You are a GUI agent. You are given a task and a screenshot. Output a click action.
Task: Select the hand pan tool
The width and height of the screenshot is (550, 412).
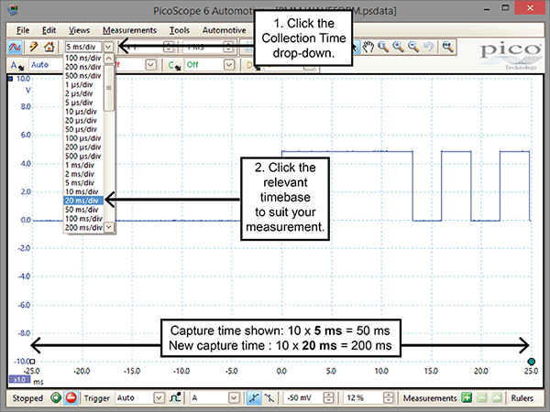click(368, 47)
